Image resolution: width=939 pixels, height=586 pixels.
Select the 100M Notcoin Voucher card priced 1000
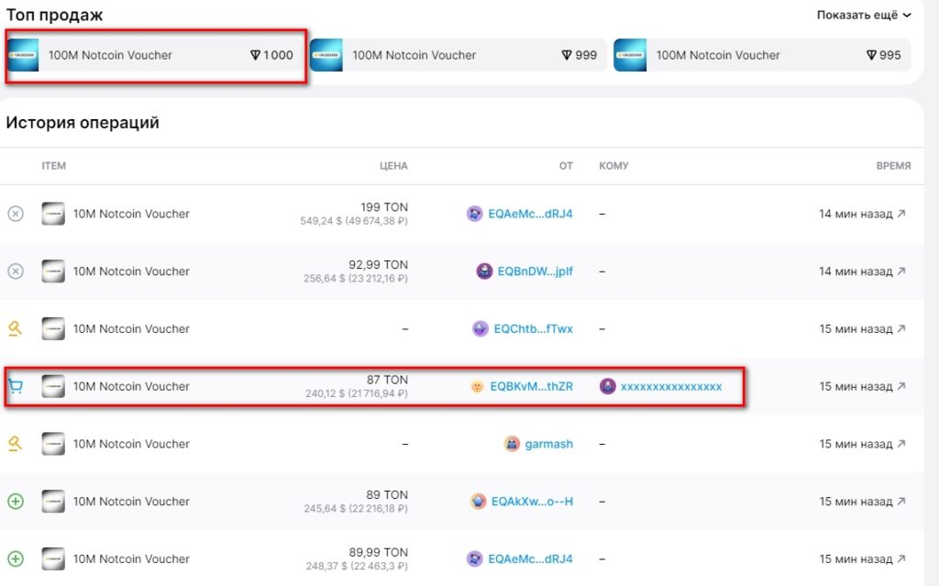(154, 55)
